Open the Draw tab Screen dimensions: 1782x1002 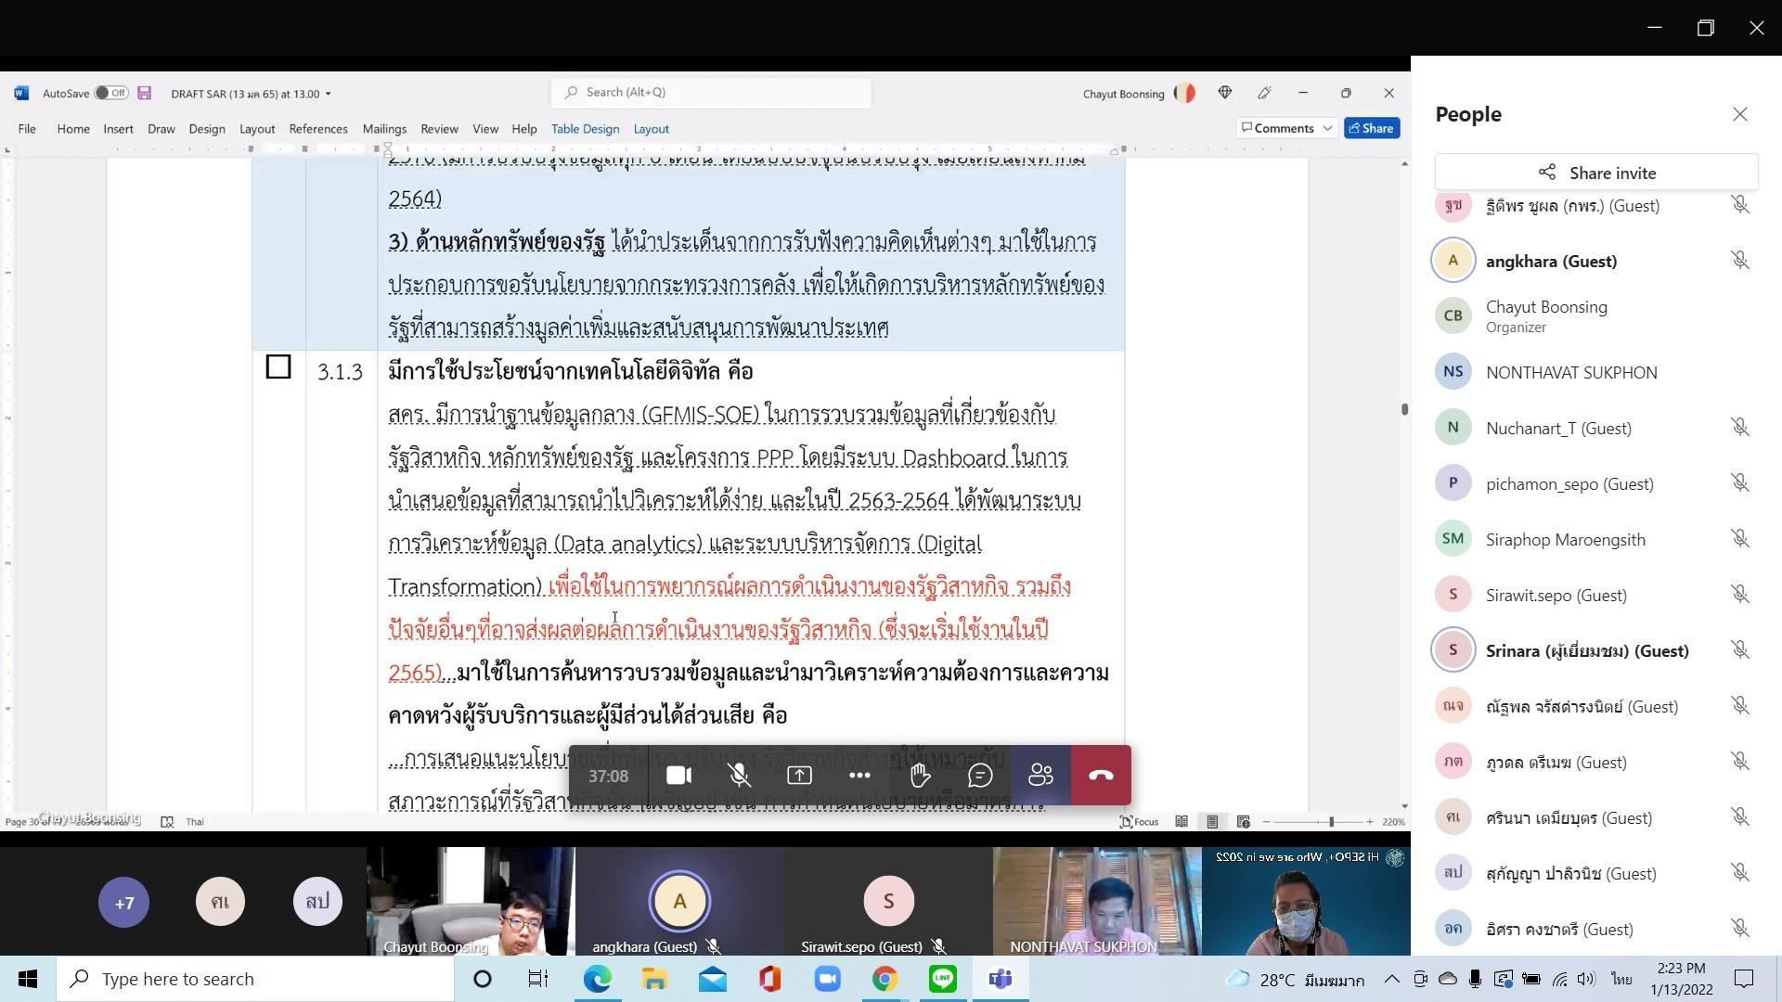click(161, 129)
